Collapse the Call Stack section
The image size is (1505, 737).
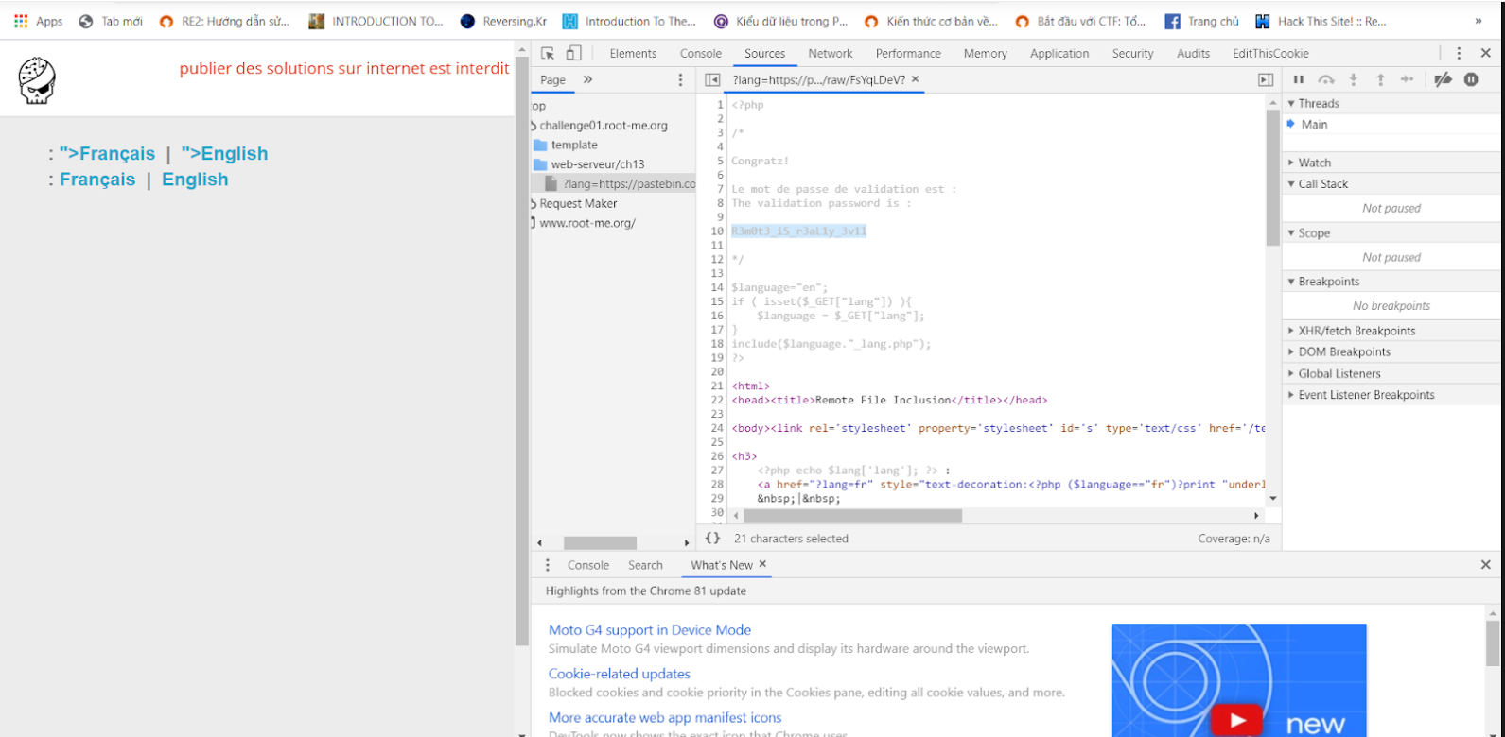(x=1322, y=184)
